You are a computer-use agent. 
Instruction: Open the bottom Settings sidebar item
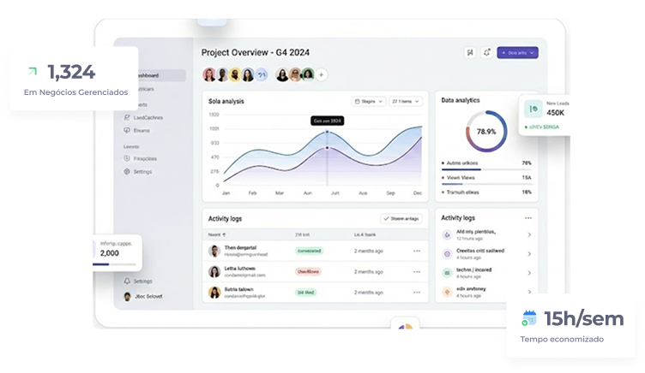[x=138, y=281]
